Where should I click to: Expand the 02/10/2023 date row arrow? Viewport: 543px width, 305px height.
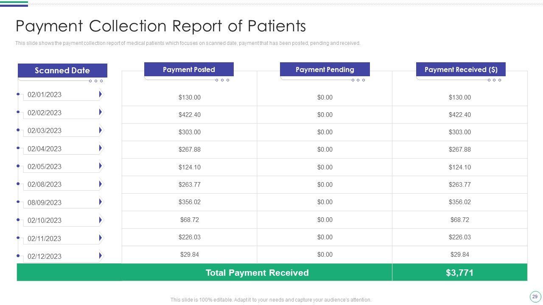101,220
